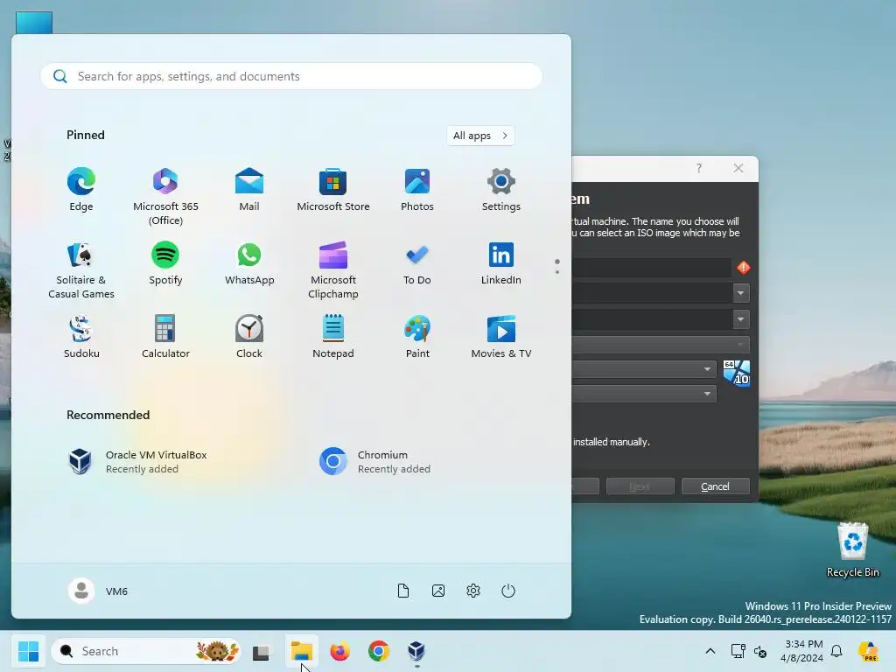The height and width of the screenshot is (672, 896).
Task: Open Task View on the taskbar
Action: point(261,651)
